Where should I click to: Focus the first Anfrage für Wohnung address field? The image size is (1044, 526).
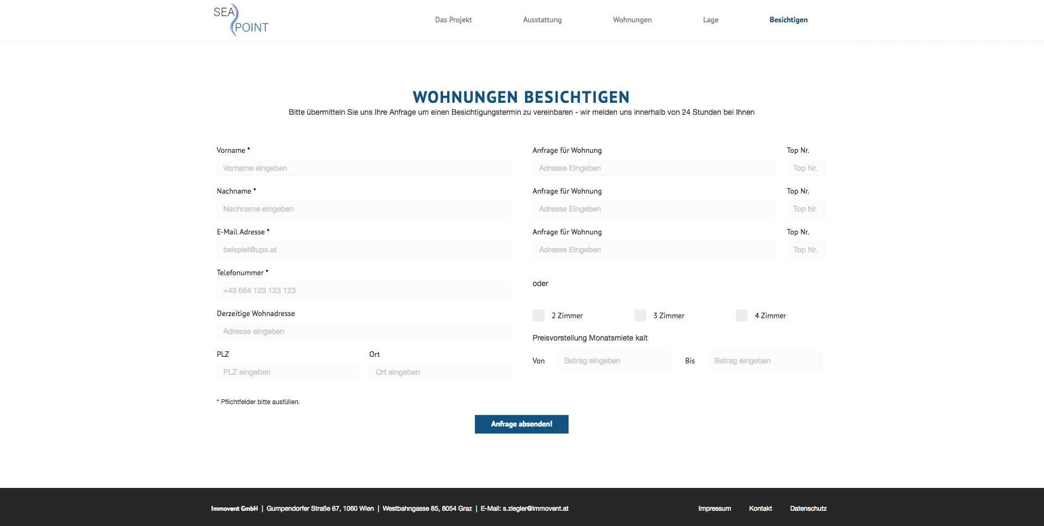tap(654, 168)
